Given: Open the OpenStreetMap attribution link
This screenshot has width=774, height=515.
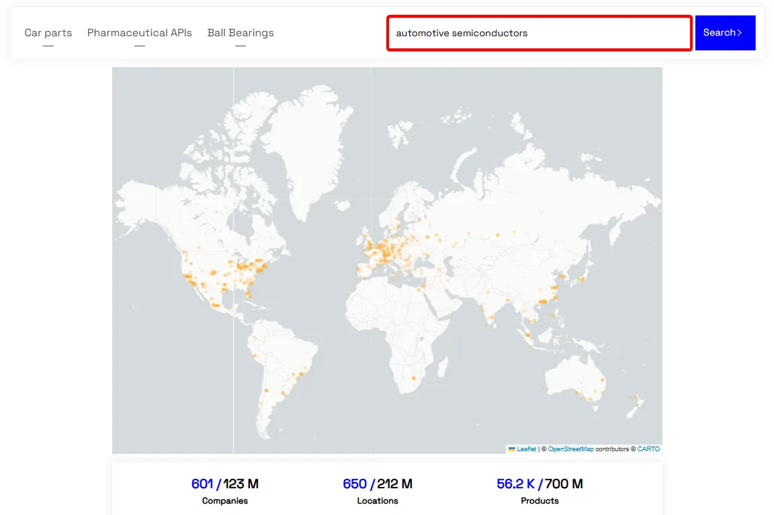Looking at the screenshot, I should coord(570,449).
